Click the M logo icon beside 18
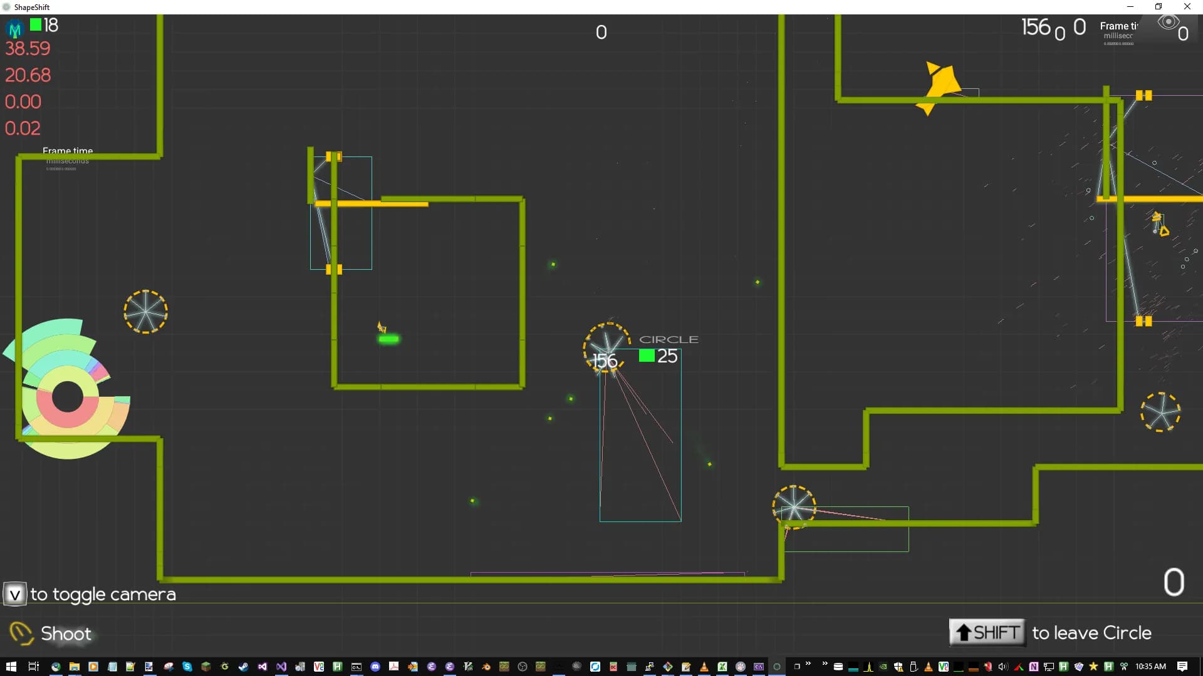 (14, 28)
